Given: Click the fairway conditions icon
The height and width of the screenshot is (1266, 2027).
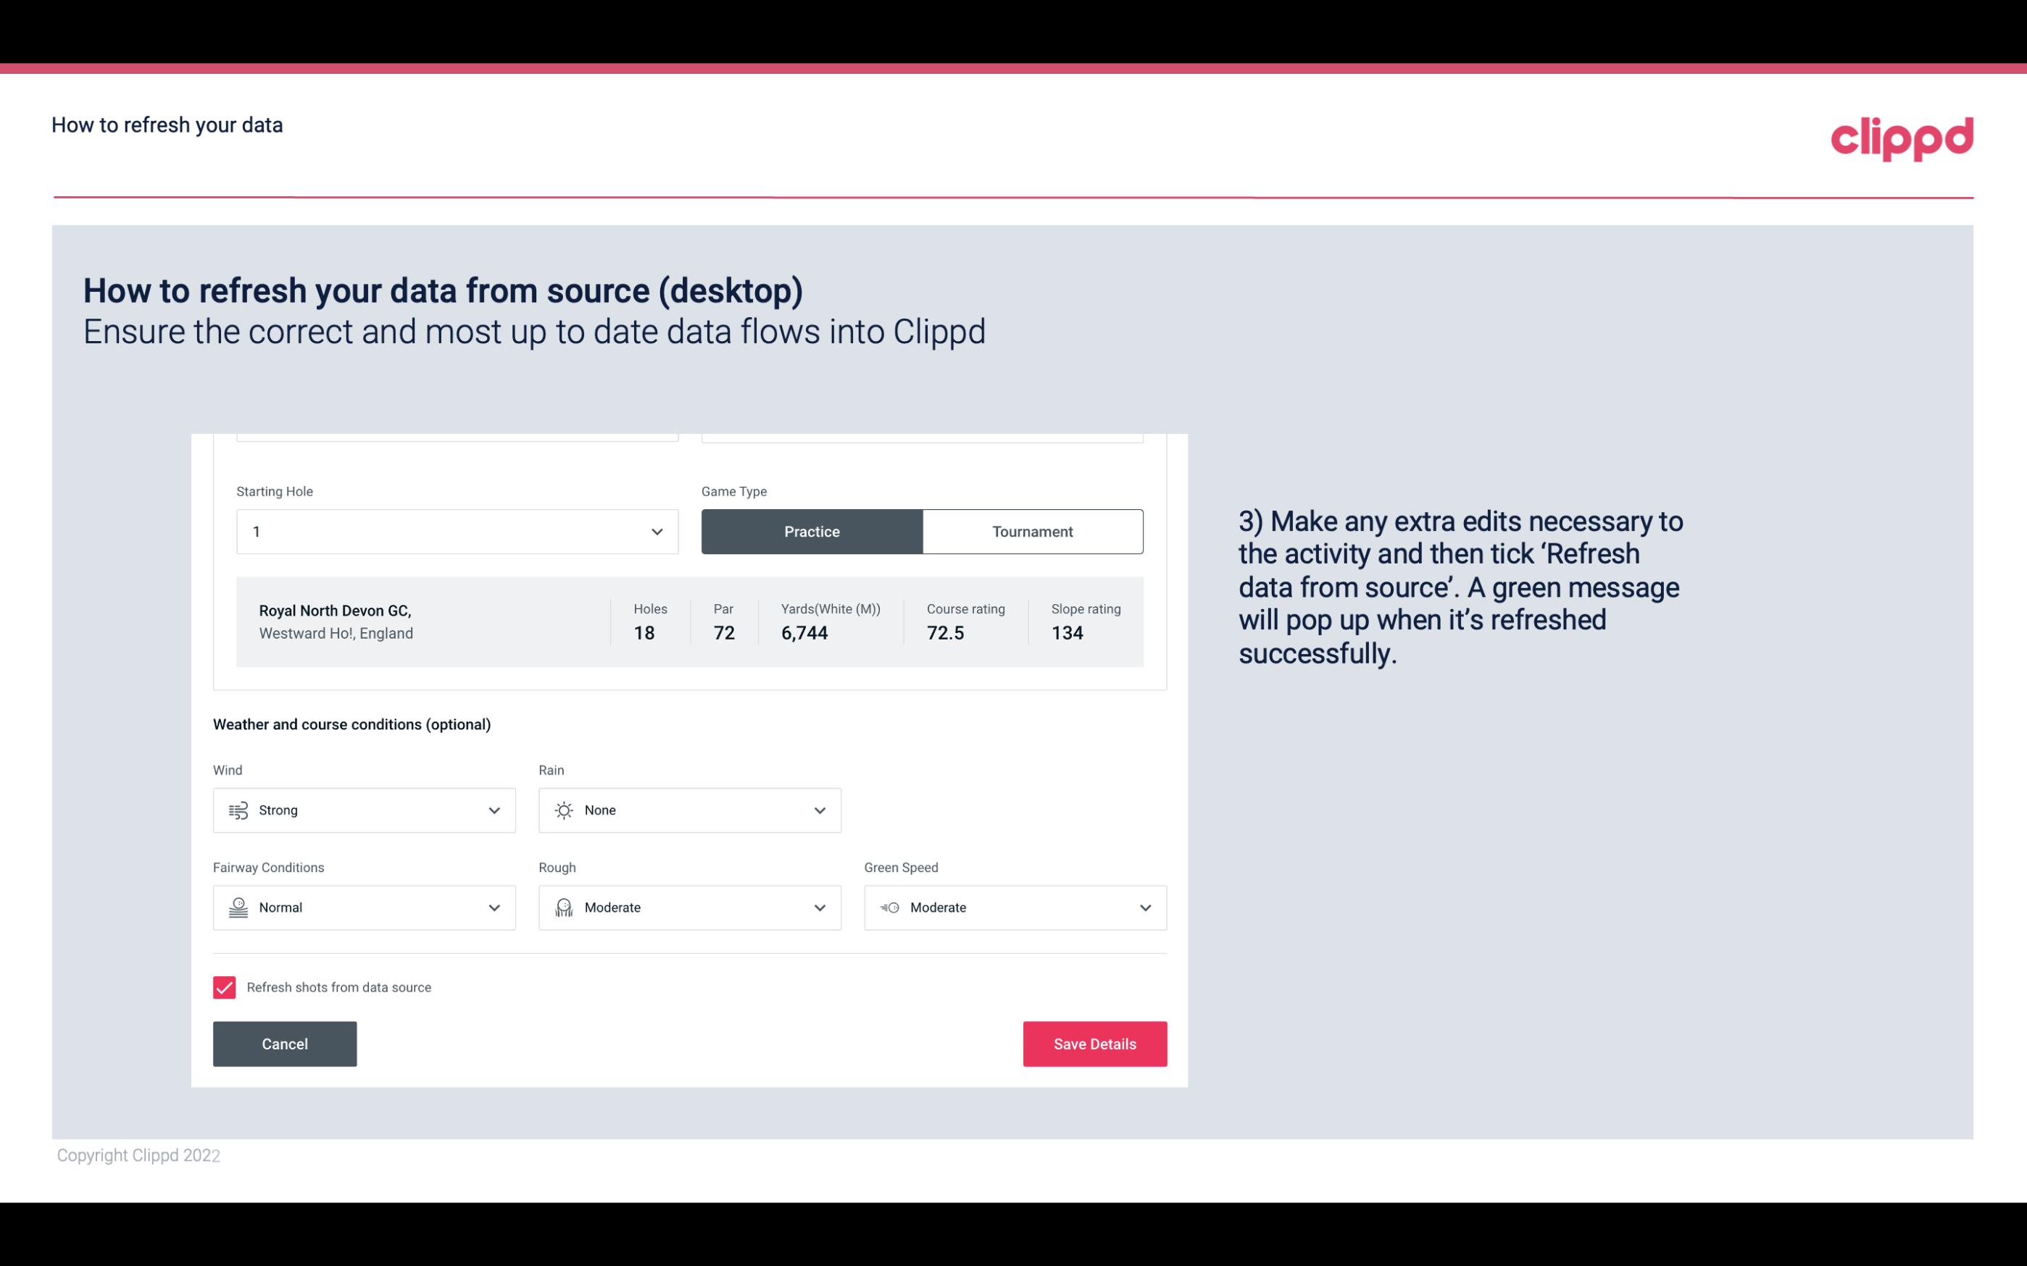Looking at the screenshot, I should pyautogui.click(x=236, y=906).
